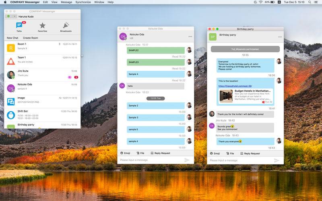322x201 pixels.
Task: Open the Edit menu
Action: pos(45,2)
